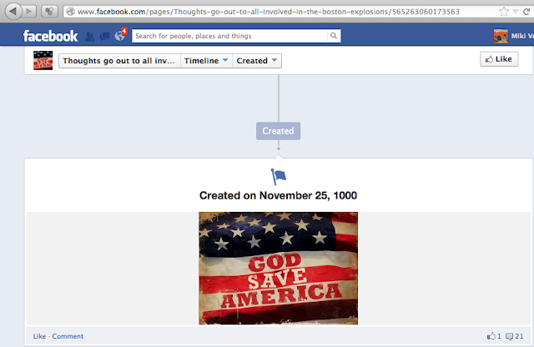
Task: Click the search magnifier icon
Action: [x=334, y=36]
